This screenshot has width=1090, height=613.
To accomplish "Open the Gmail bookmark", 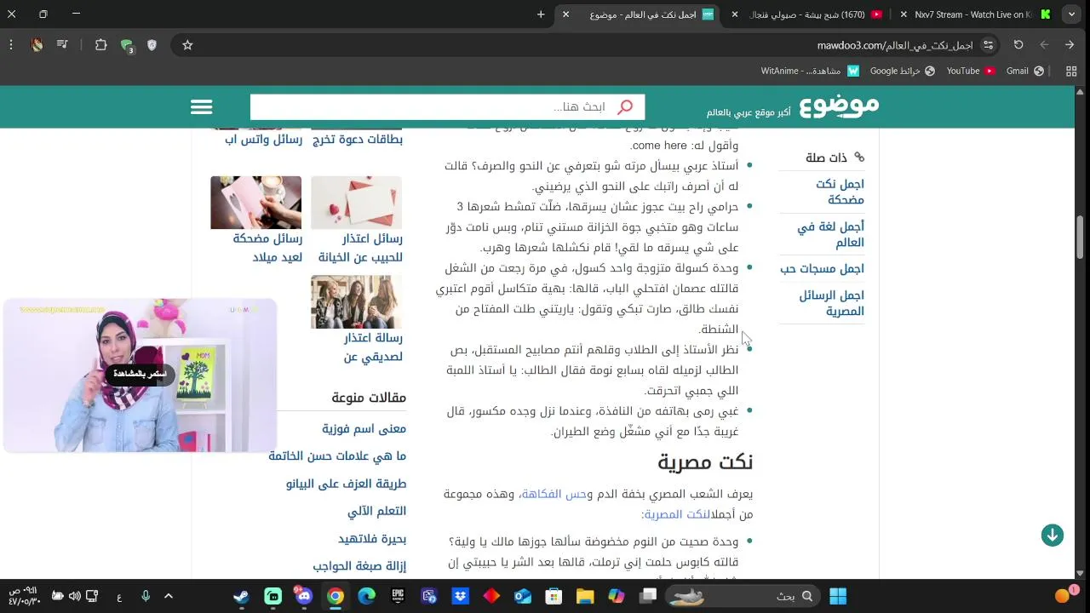I will 1025,72.
